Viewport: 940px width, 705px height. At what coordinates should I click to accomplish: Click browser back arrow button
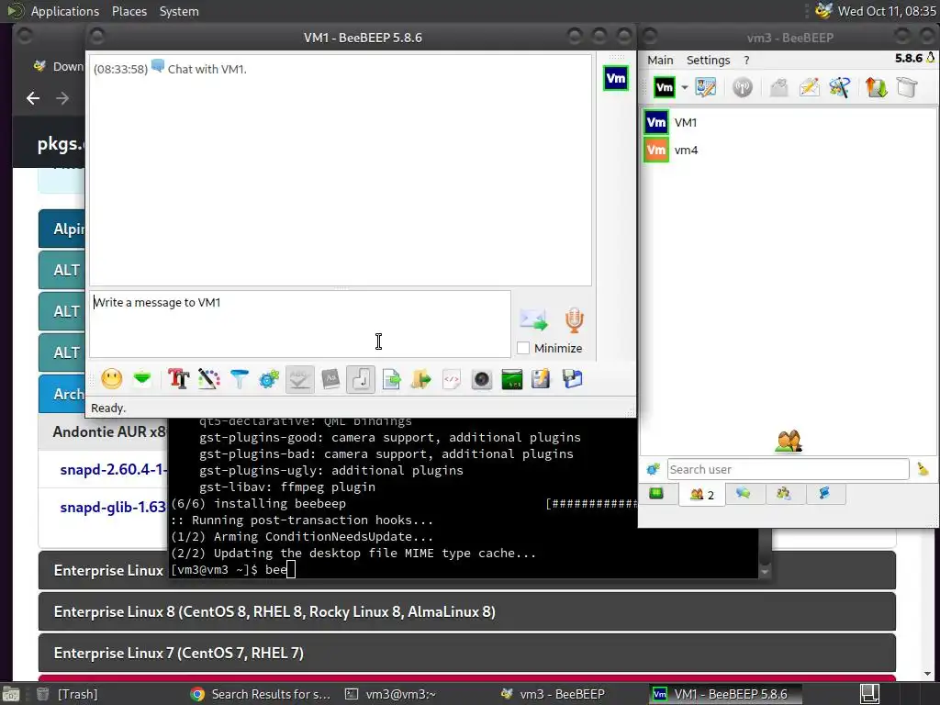[33, 98]
